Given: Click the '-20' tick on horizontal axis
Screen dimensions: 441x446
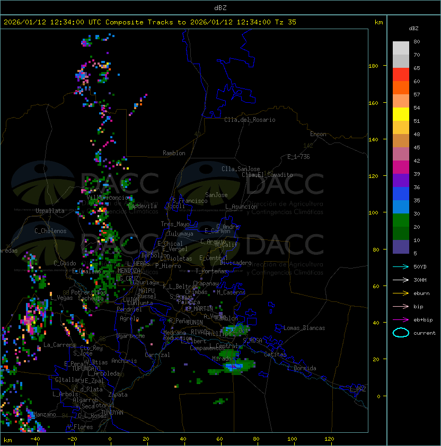Looking at the screenshot, I should 72,439.
